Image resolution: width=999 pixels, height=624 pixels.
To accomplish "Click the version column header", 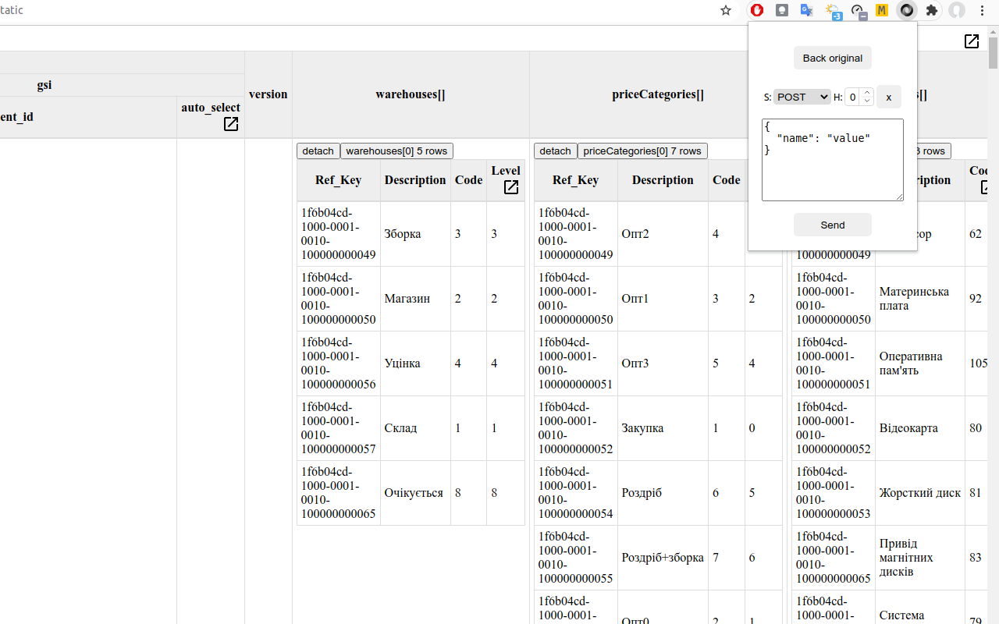I will tap(268, 94).
